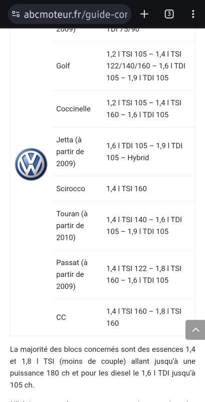This screenshot has width=205, height=402.
Task: Click the CC engines text
Action: [144, 317]
